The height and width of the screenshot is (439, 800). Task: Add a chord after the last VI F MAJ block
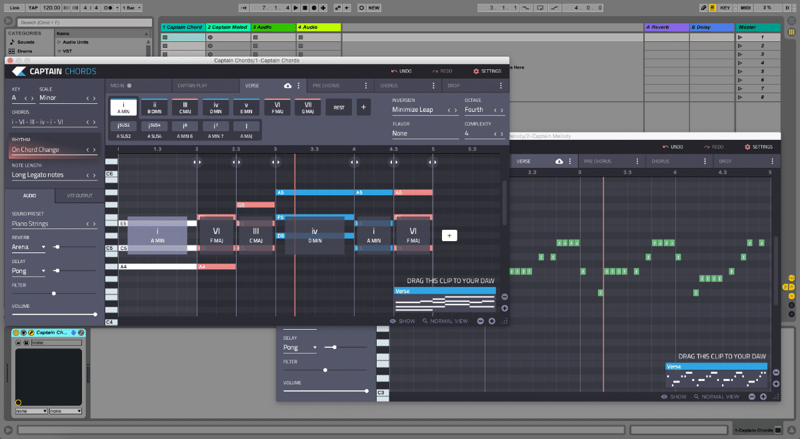[x=449, y=236]
